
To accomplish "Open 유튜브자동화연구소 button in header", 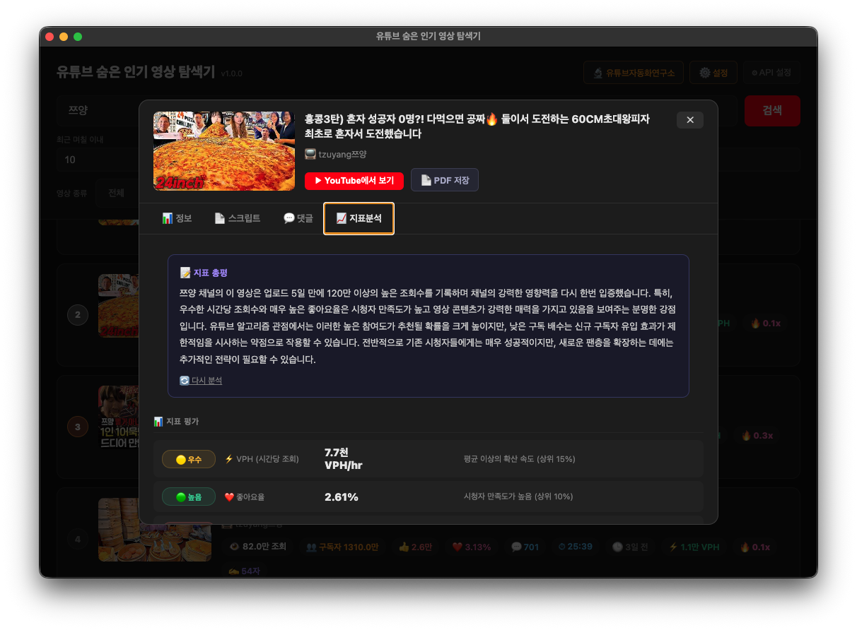I will click(x=634, y=72).
